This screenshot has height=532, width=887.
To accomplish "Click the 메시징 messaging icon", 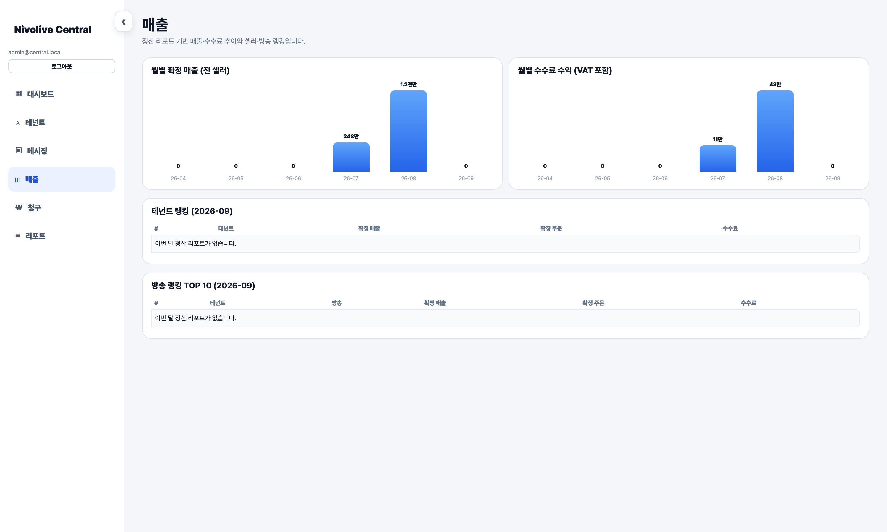I will pyautogui.click(x=19, y=150).
